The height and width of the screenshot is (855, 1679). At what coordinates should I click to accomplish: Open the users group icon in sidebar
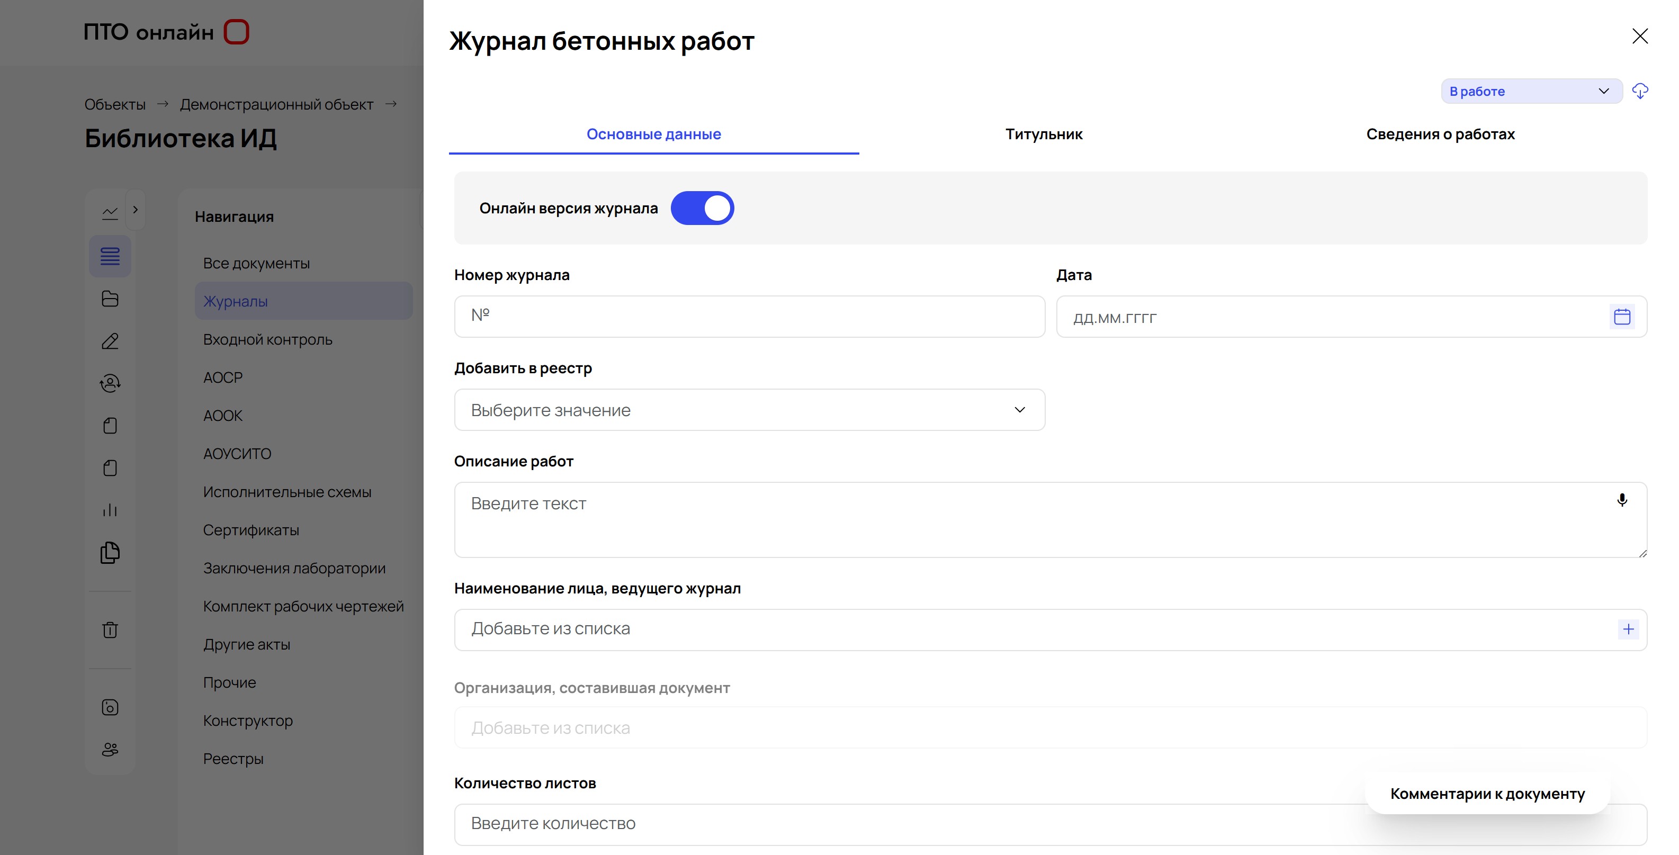[x=110, y=750]
